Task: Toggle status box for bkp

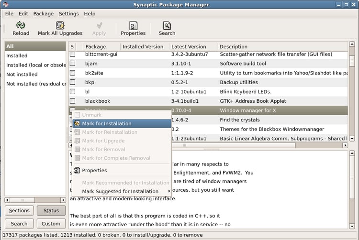Action: click(x=72, y=82)
